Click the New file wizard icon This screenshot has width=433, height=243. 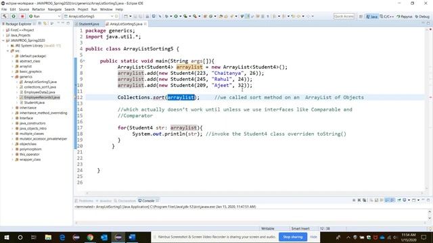point(126,16)
